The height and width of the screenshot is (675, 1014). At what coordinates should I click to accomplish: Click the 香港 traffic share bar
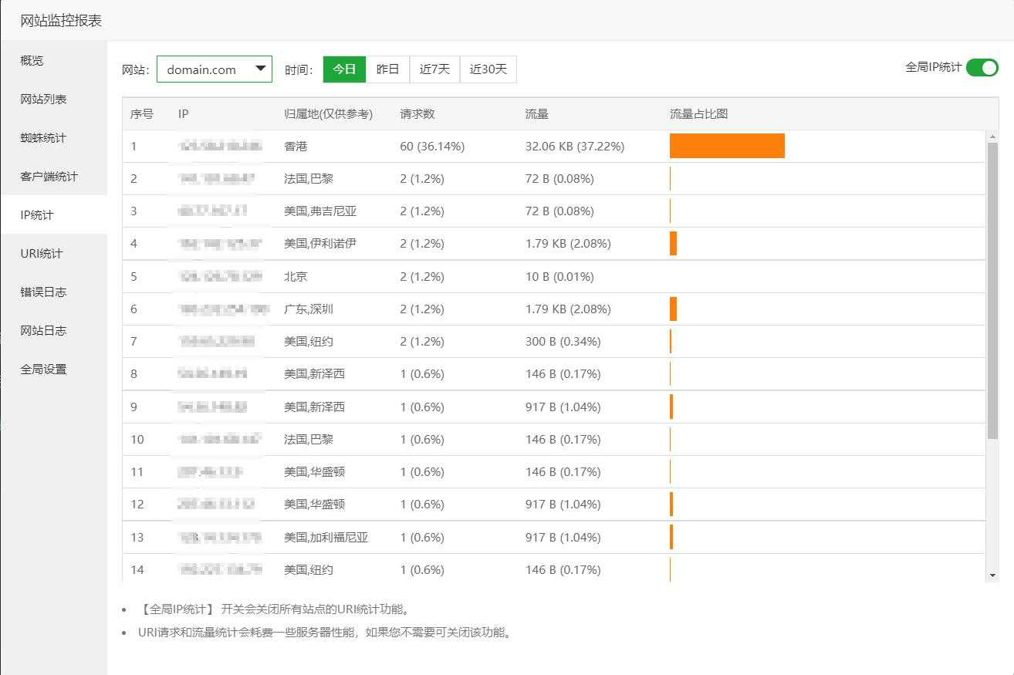pyautogui.click(x=727, y=146)
